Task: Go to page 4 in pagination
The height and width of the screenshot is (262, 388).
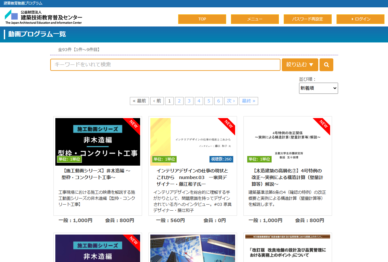Action: pos(199,101)
